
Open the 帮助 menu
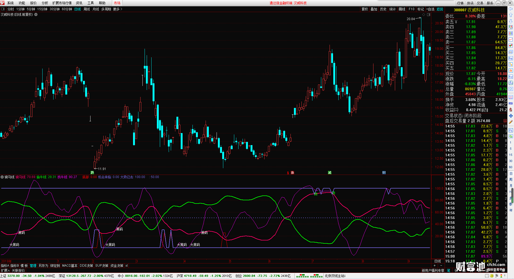coord(102,3)
